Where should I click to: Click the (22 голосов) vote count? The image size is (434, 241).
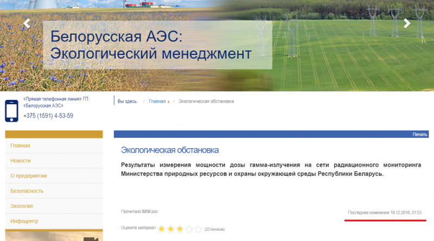point(214,230)
